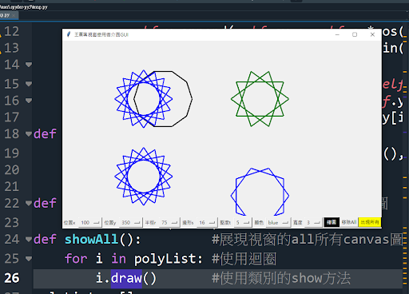Click the showAll function name in line 24
409x294 pixels.
(92, 239)
